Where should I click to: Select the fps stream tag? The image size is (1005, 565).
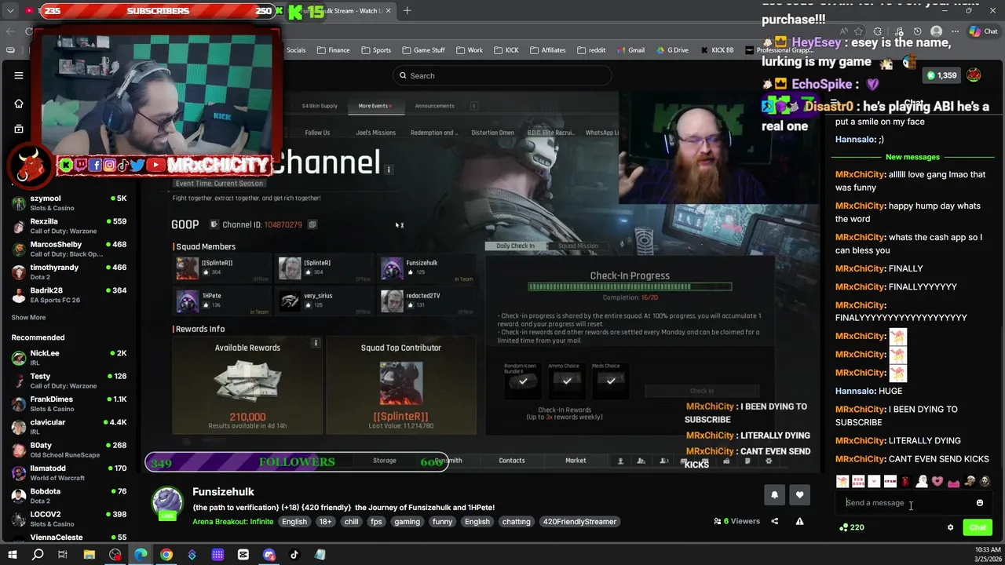tap(376, 521)
